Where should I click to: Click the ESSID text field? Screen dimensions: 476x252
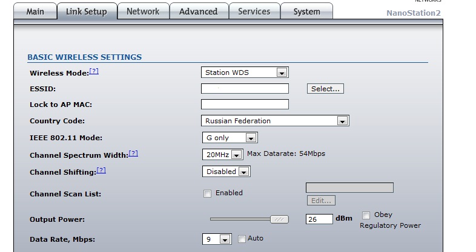coord(245,89)
